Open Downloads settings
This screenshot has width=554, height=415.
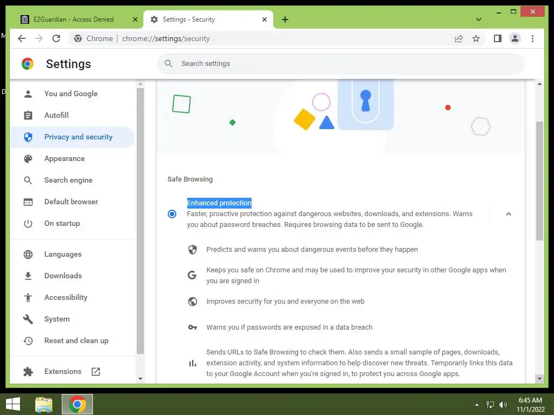tap(72, 276)
